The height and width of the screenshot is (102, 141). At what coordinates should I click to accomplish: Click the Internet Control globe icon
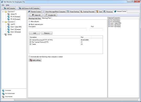[115, 11]
